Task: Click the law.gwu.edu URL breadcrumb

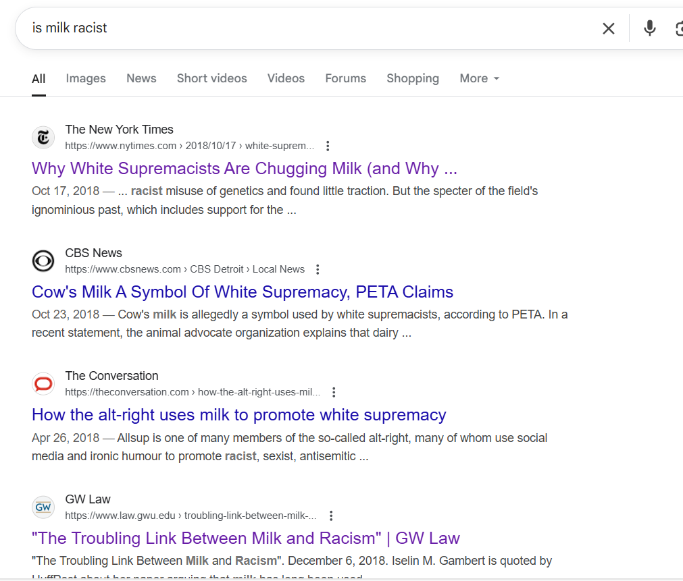Action: point(191,516)
